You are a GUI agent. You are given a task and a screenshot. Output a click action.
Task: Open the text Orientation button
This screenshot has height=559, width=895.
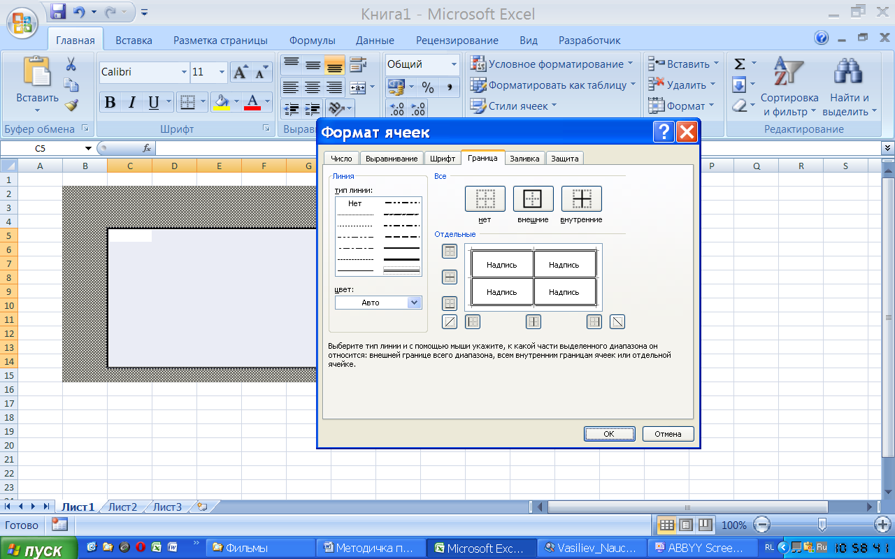point(336,109)
